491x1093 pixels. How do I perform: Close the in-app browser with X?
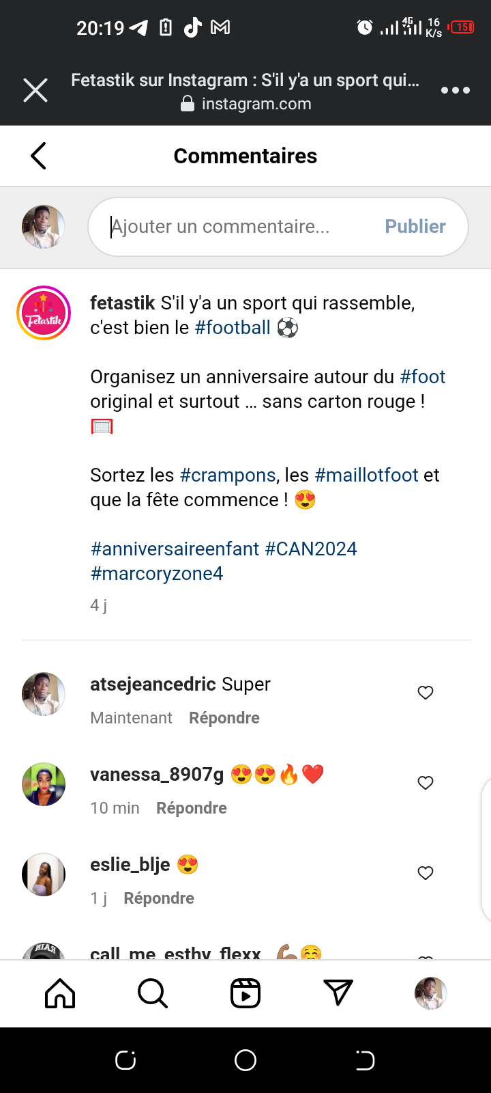point(35,90)
